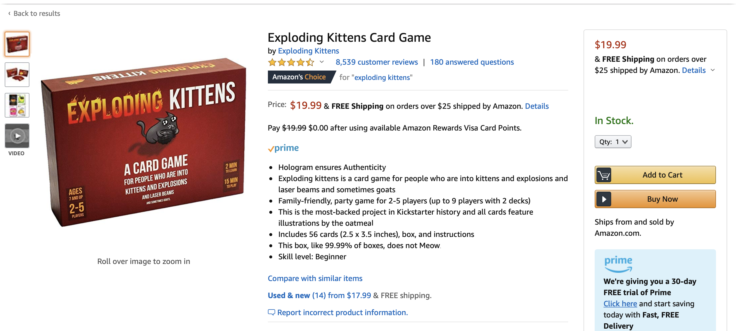The image size is (736, 331).
Task: Open the 180 answered questions link
Action: coord(472,62)
